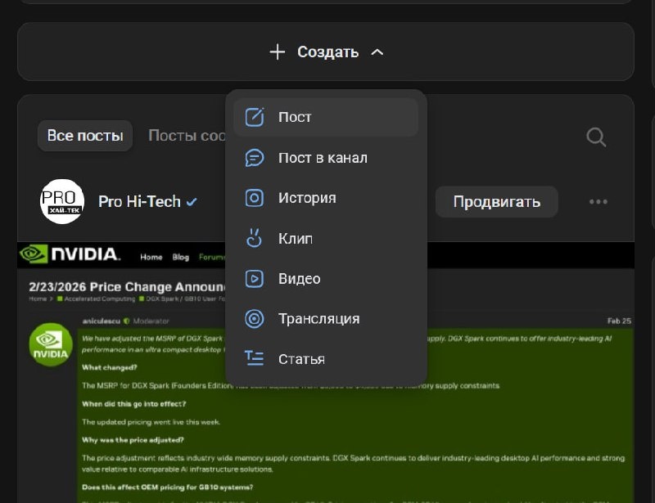655x503 pixels.
Task: Open the post search magnifier
Action: pyautogui.click(x=596, y=137)
